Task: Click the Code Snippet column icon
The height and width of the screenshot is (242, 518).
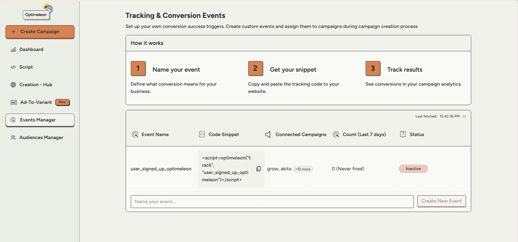Action: [202, 135]
